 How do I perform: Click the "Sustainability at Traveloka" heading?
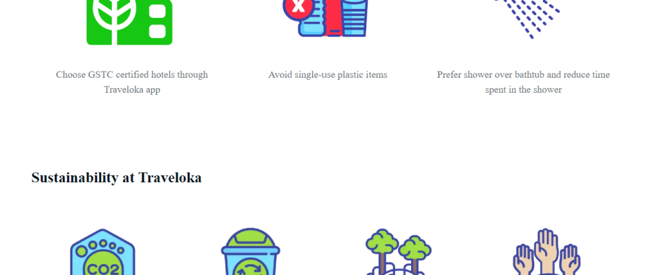pos(116,177)
